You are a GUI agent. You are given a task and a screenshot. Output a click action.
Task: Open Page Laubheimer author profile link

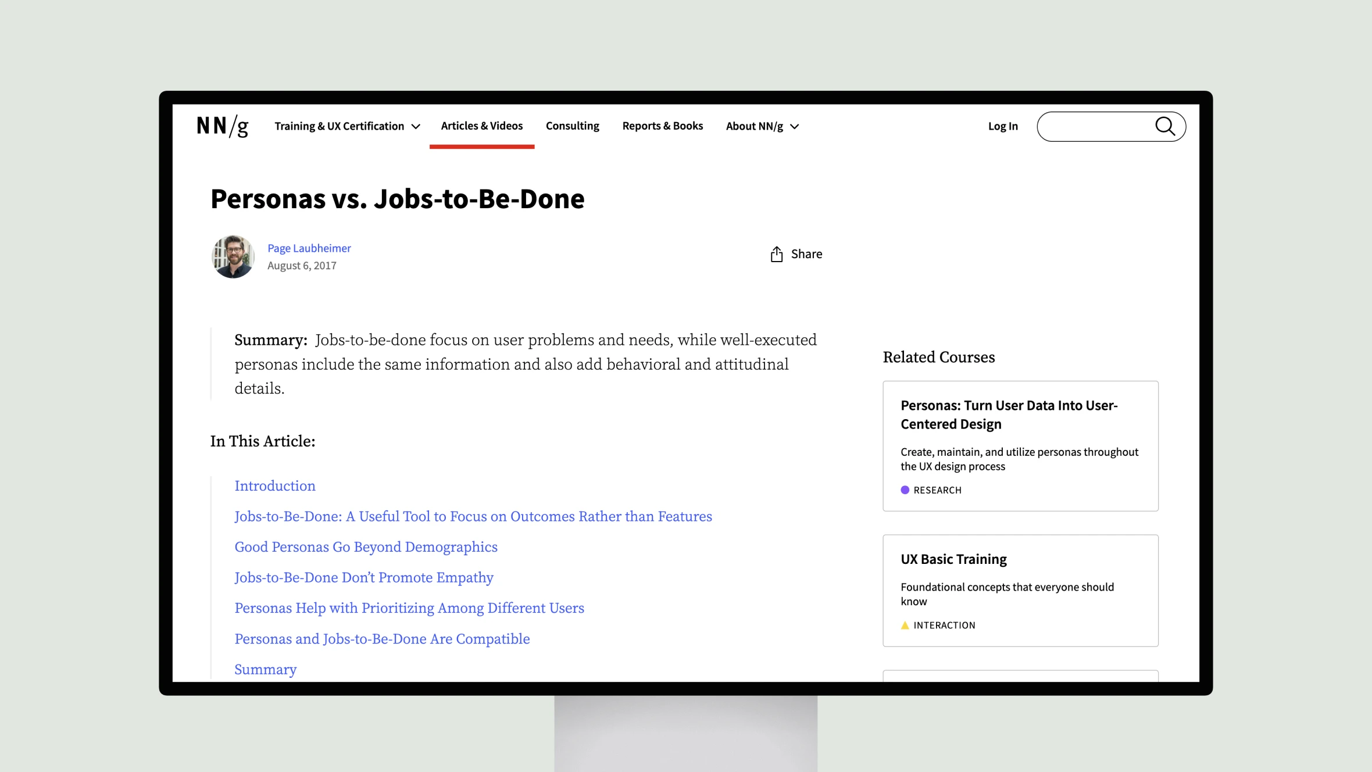point(309,248)
